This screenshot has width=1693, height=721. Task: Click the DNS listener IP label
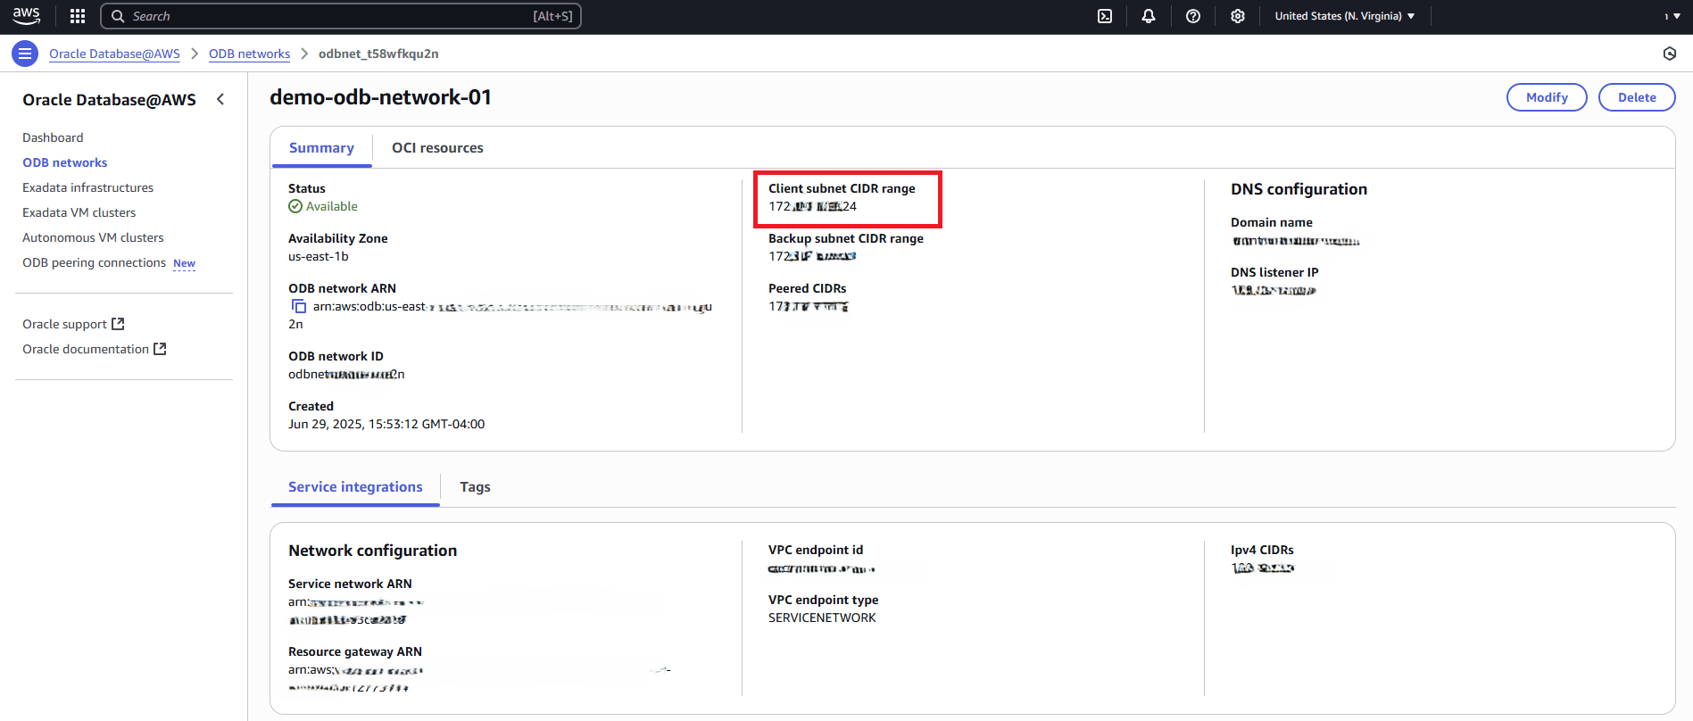[x=1274, y=272]
